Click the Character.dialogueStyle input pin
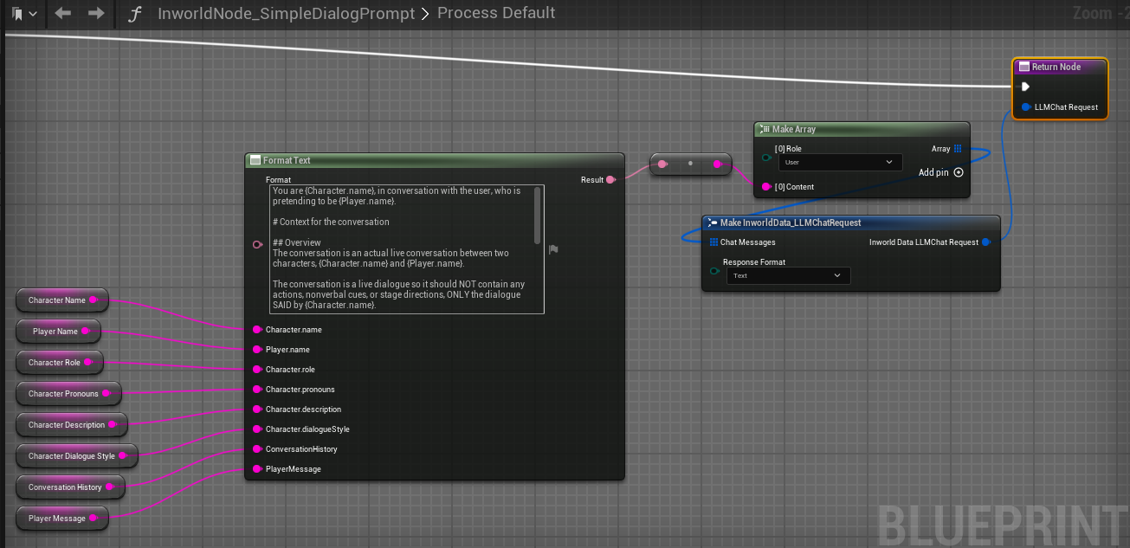Viewport: 1130px width, 548px height. coord(257,429)
